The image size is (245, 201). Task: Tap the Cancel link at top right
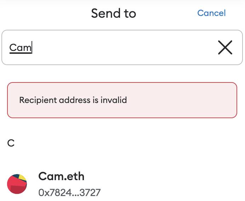coord(211,13)
